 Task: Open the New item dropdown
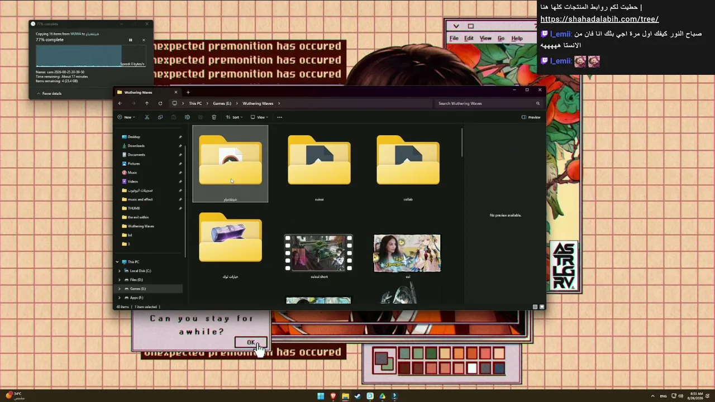point(127,117)
